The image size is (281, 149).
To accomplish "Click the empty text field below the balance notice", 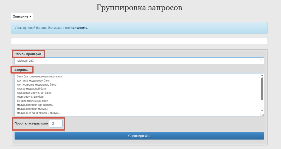I will pyautogui.click(x=139, y=41).
